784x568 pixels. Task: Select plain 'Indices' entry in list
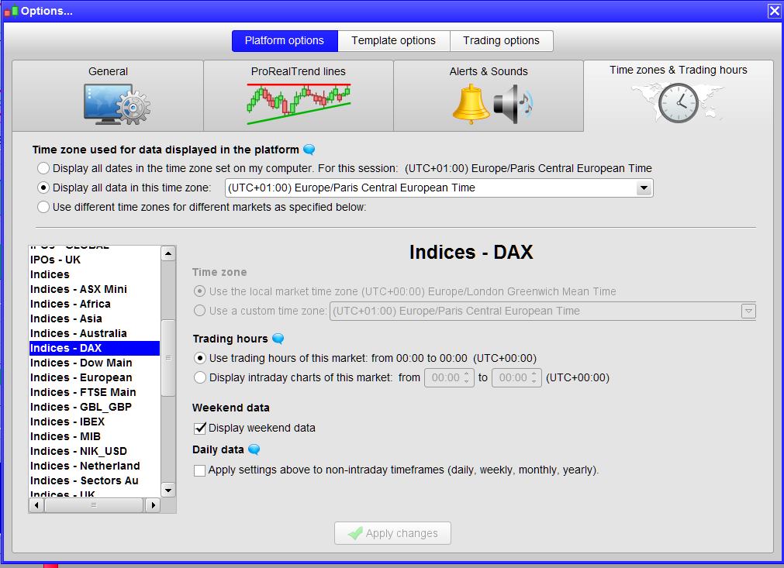(95, 275)
